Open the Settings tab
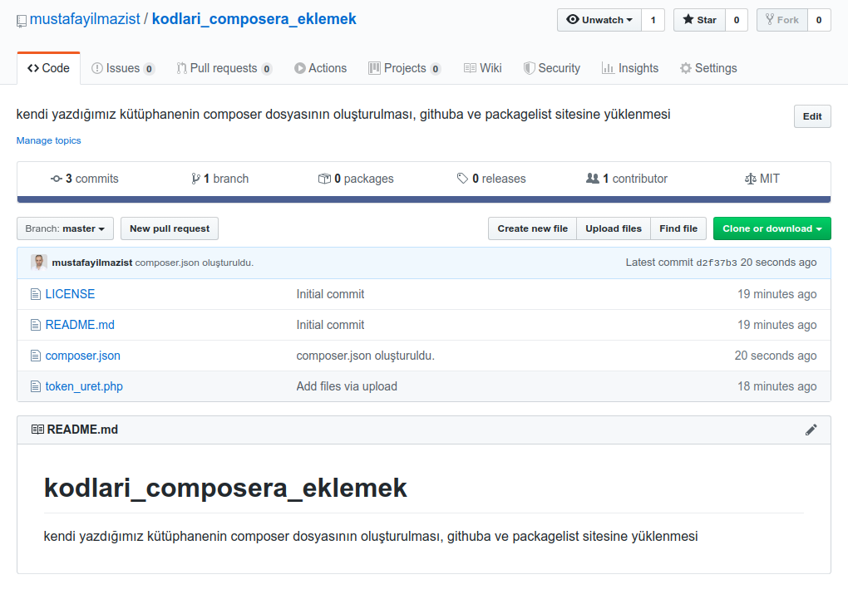Image resolution: width=848 pixels, height=604 pixels. pos(708,69)
